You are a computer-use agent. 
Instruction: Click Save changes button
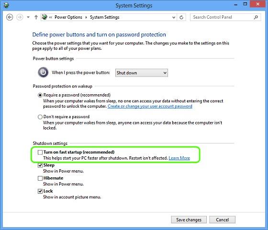pyautogui.click(x=189, y=220)
